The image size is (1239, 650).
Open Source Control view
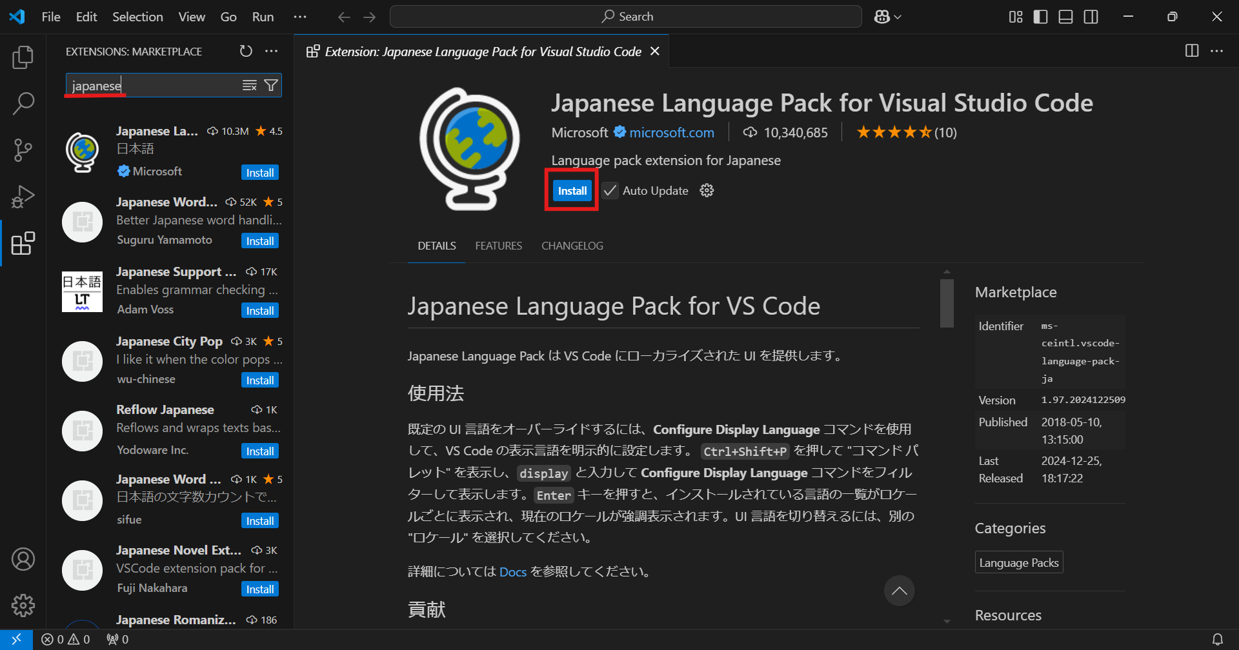click(23, 150)
